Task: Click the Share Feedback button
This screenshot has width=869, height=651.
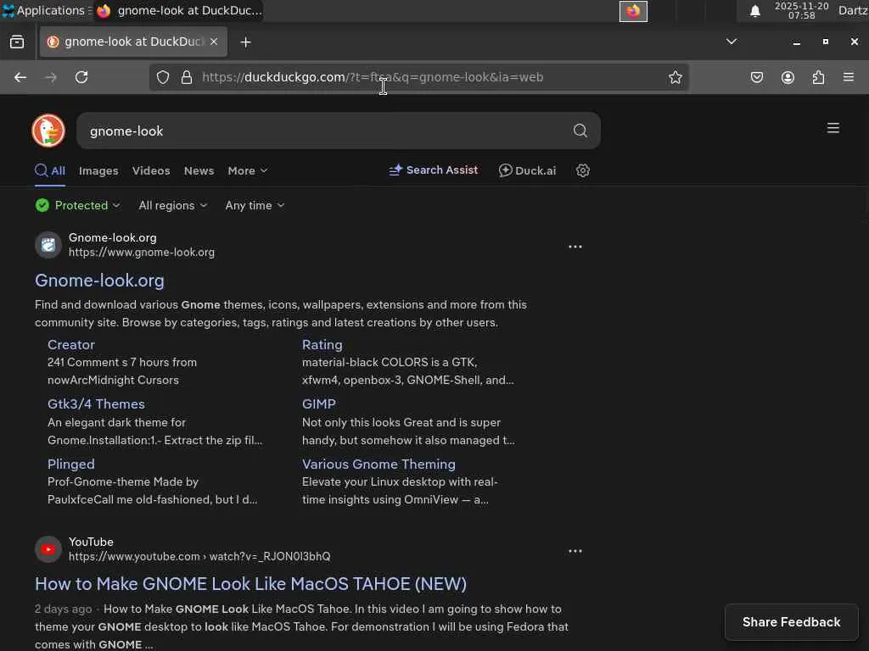Action: click(792, 622)
